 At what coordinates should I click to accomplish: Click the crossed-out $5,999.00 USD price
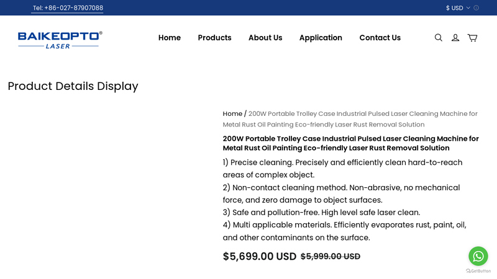click(331, 257)
